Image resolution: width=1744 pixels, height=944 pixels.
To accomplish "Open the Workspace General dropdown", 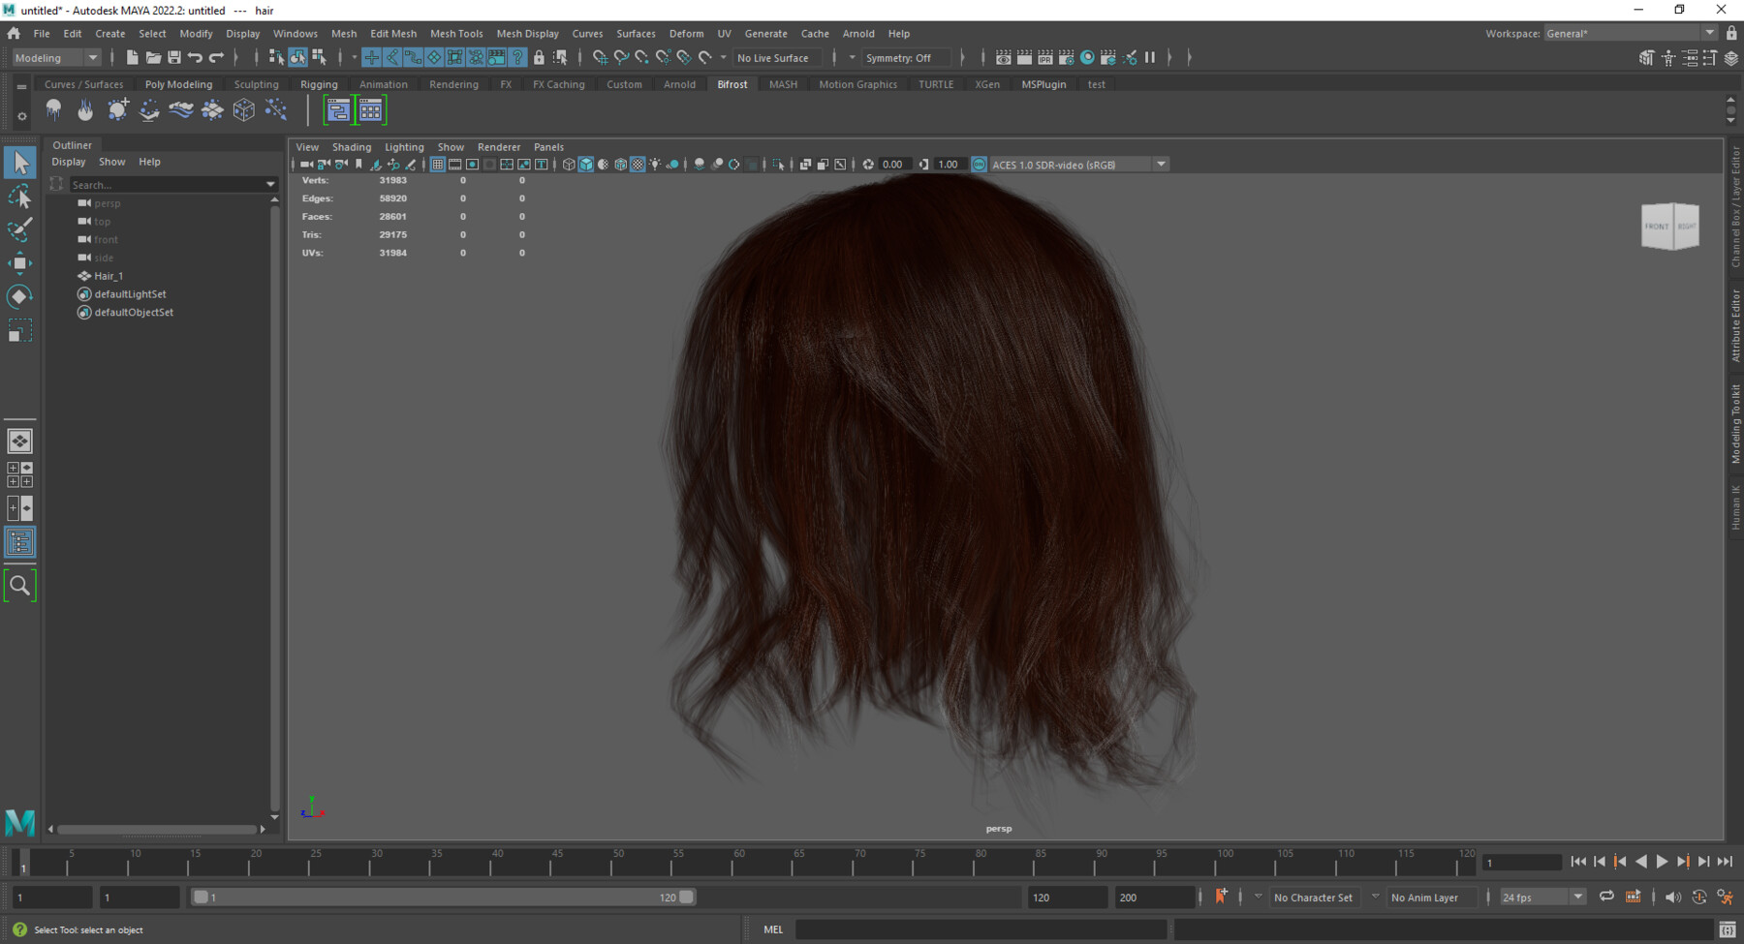I will coord(1631,34).
